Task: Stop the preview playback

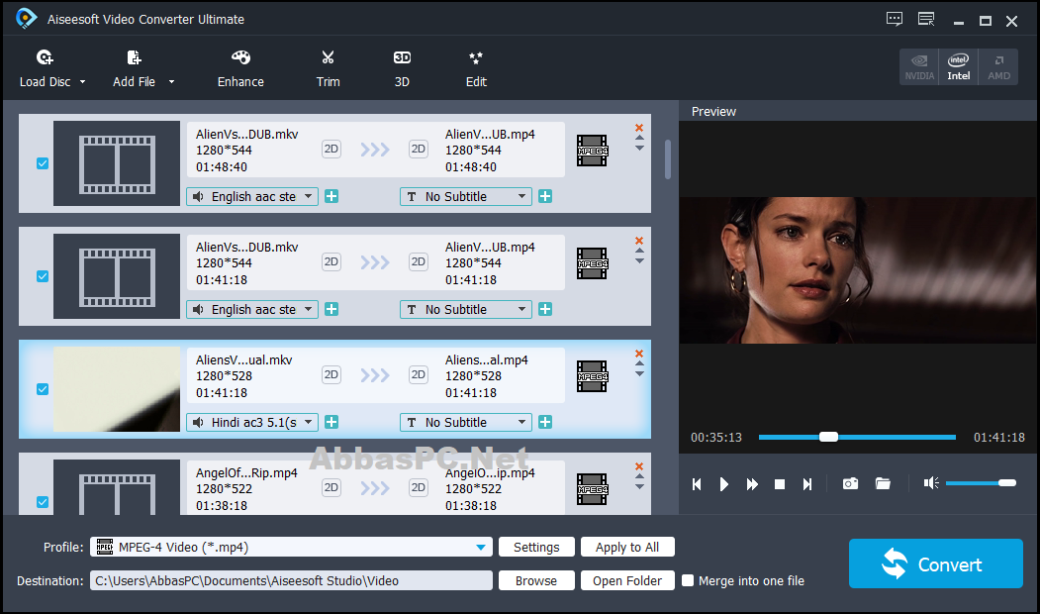Action: tap(780, 484)
